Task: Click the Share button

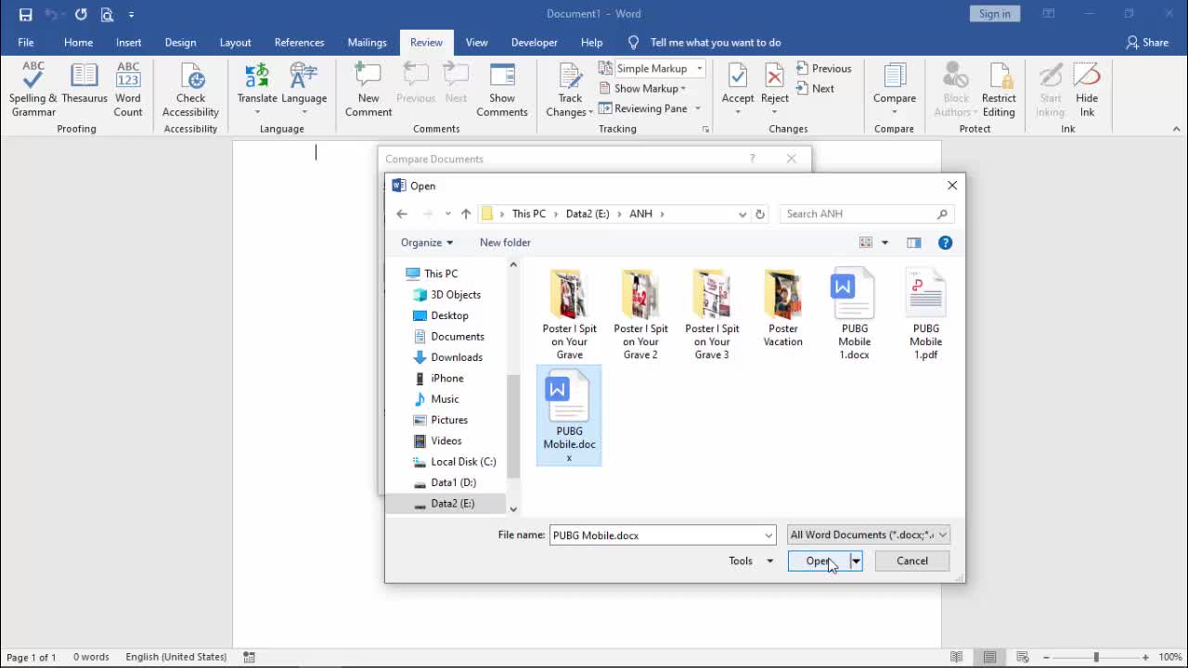Action: (x=1147, y=43)
